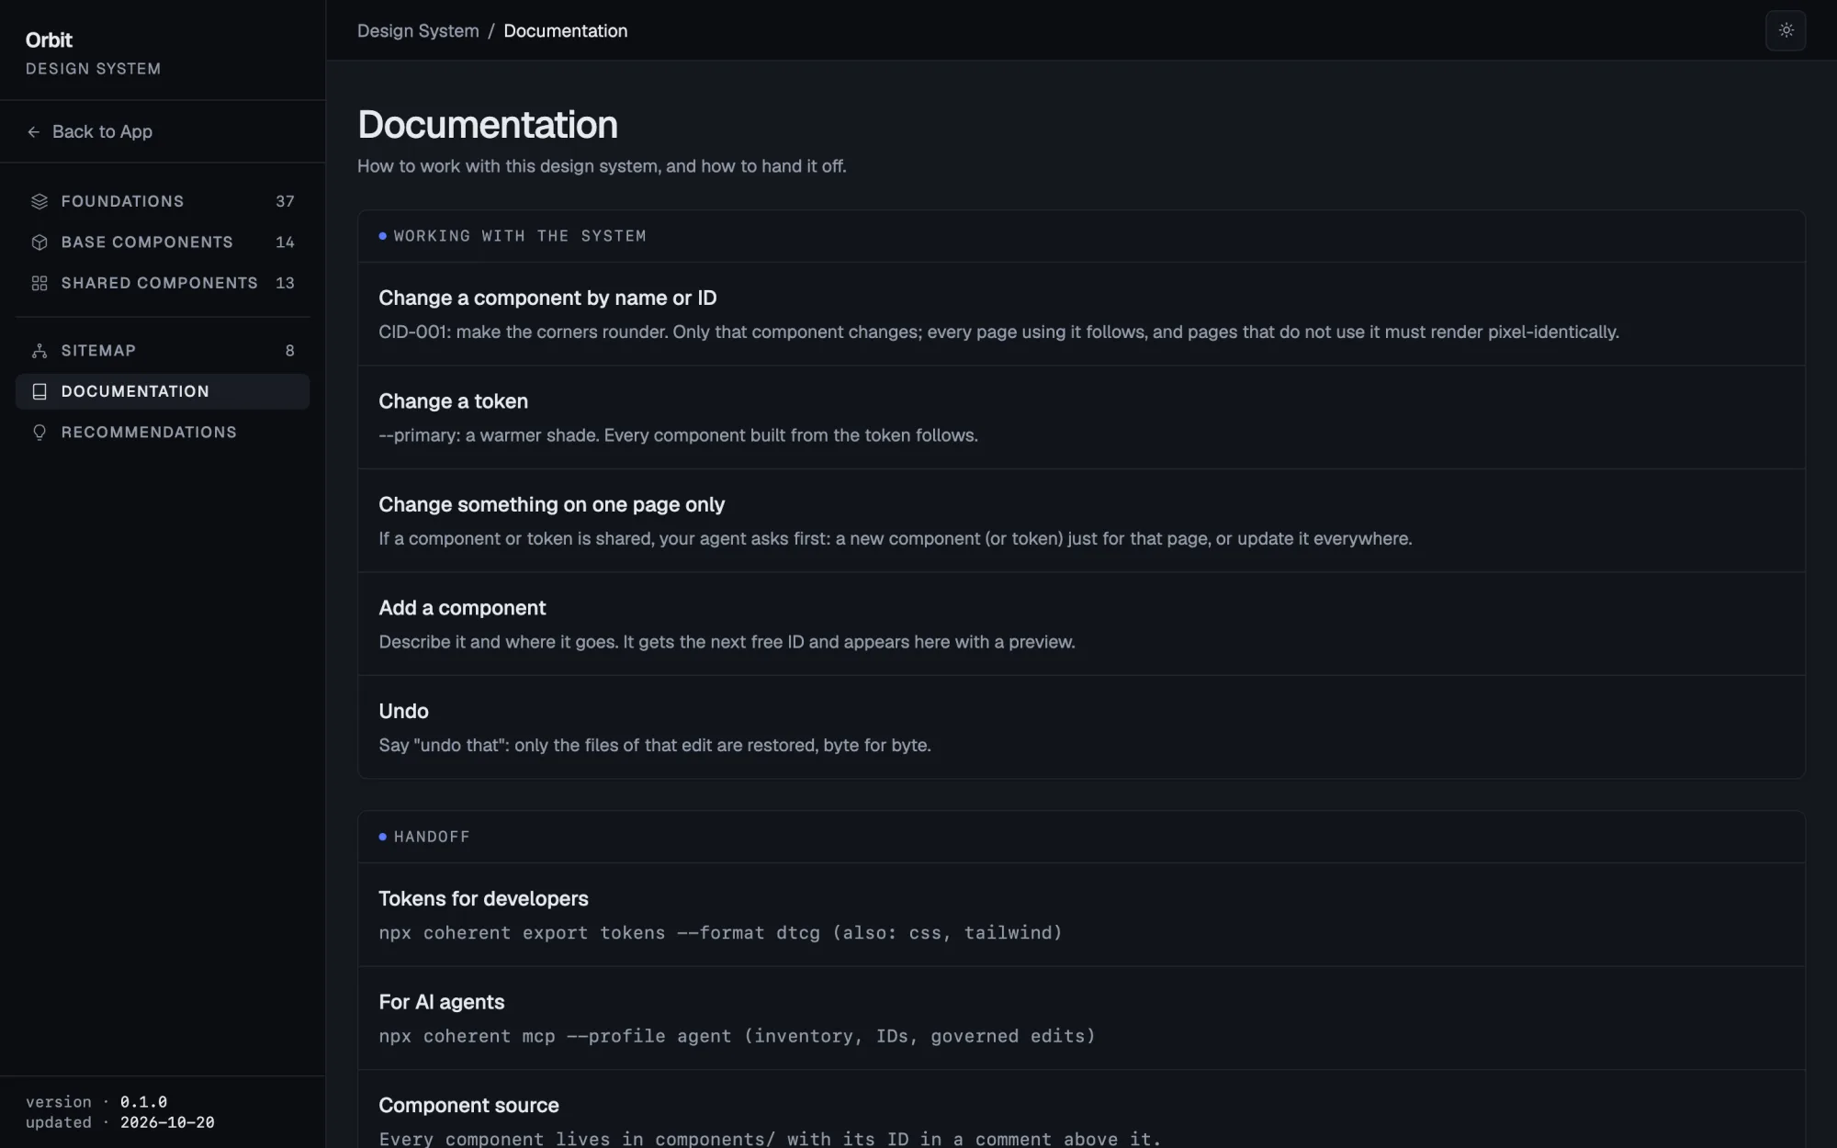Click the Sitemap tree icon
This screenshot has width=1837, height=1148.
39,351
